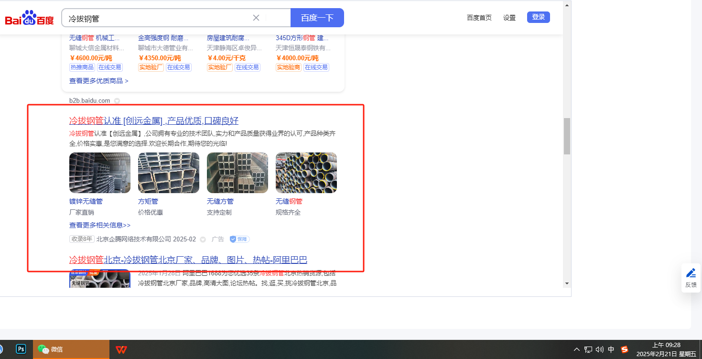Click the vertical scrollbar thumb

coord(567,136)
